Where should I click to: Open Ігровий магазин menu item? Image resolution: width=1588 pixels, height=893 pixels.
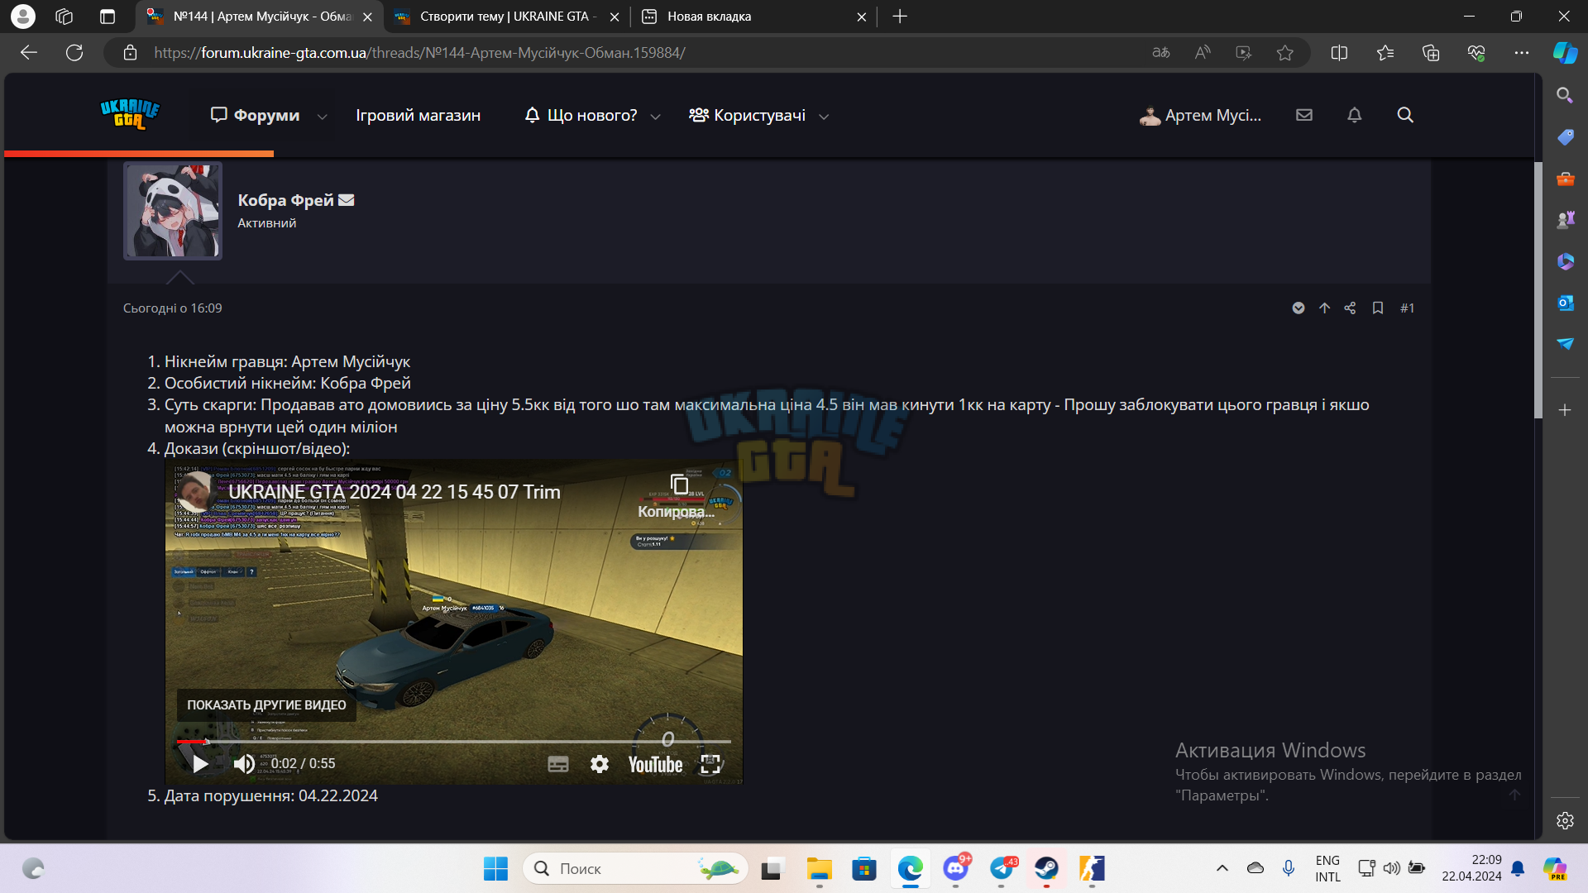click(418, 115)
